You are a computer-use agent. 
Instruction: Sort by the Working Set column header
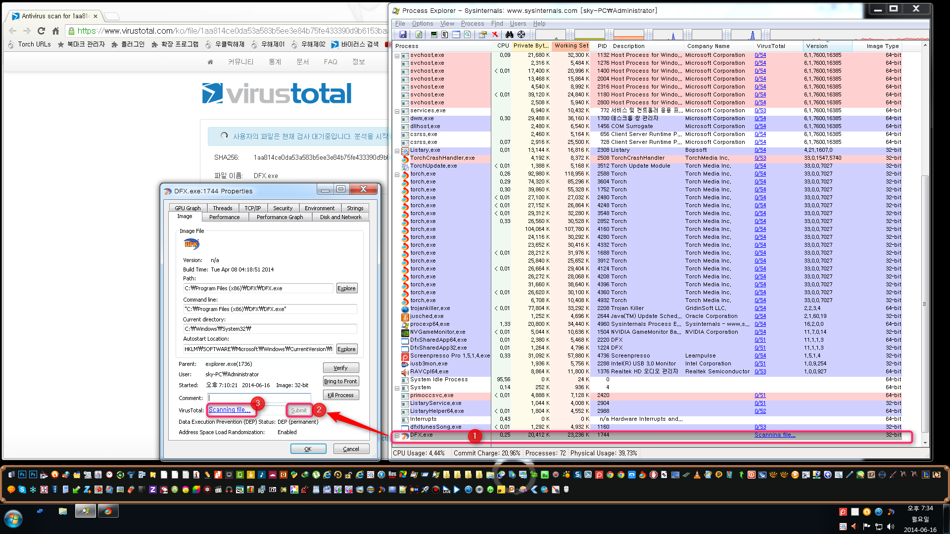click(x=571, y=45)
